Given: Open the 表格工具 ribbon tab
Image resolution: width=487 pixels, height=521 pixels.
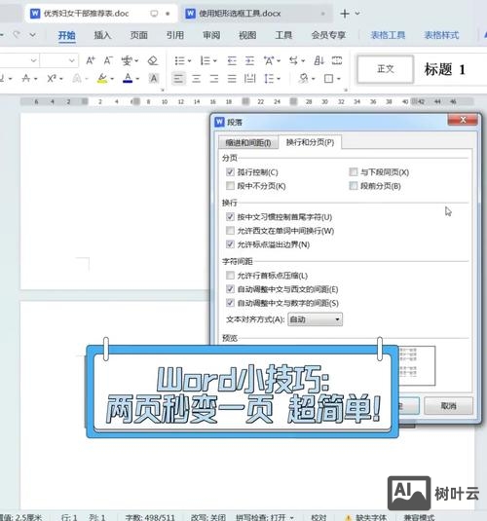Looking at the screenshot, I should point(388,35).
